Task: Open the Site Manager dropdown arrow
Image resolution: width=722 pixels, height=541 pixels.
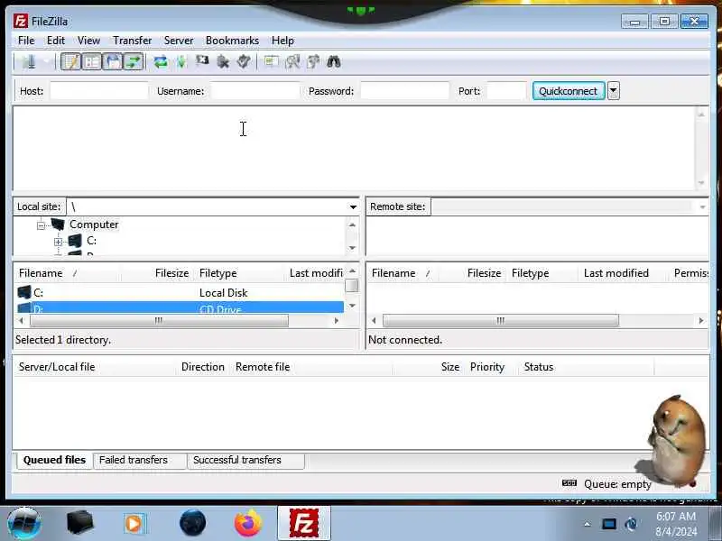Action: pyautogui.click(x=46, y=61)
